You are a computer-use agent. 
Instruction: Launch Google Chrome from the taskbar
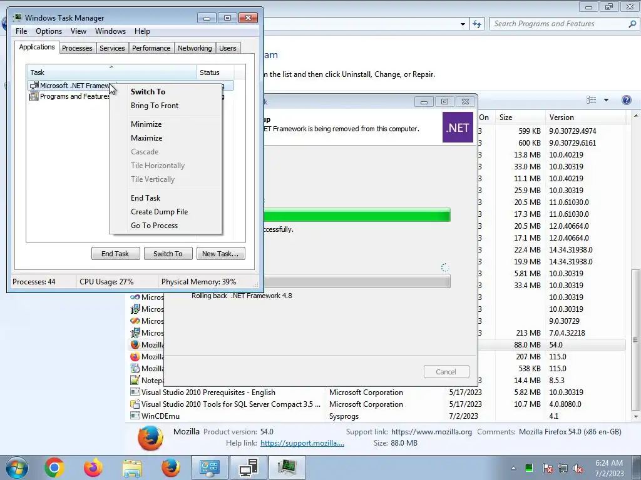tap(54, 467)
